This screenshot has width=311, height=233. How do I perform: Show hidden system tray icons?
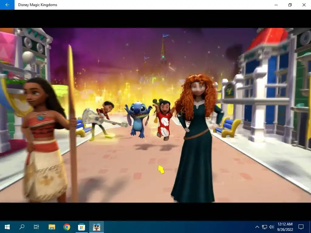click(257, 227)
